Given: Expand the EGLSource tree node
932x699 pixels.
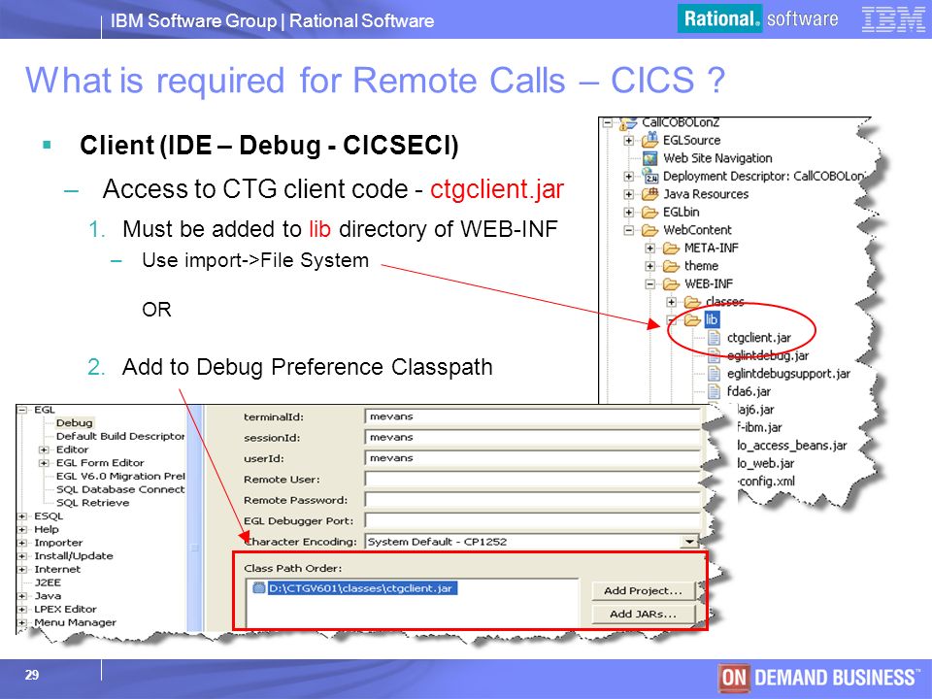Looking at the screenshot, I should [628, 141].
